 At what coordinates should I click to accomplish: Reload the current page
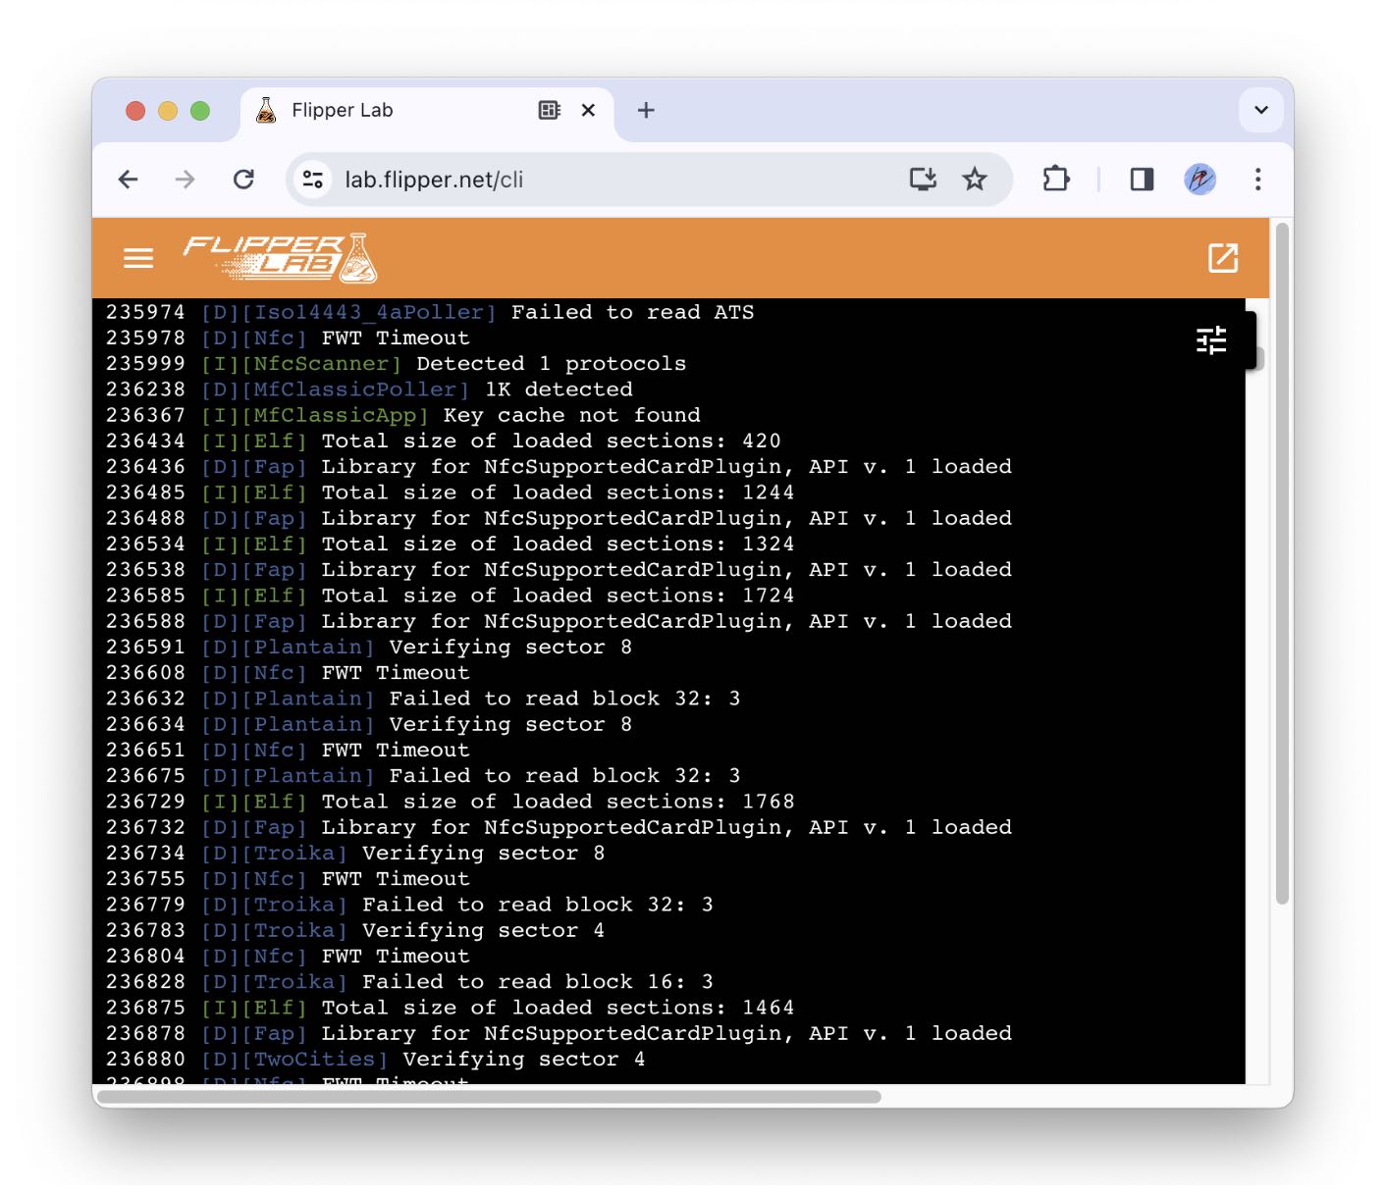(244, 180)
